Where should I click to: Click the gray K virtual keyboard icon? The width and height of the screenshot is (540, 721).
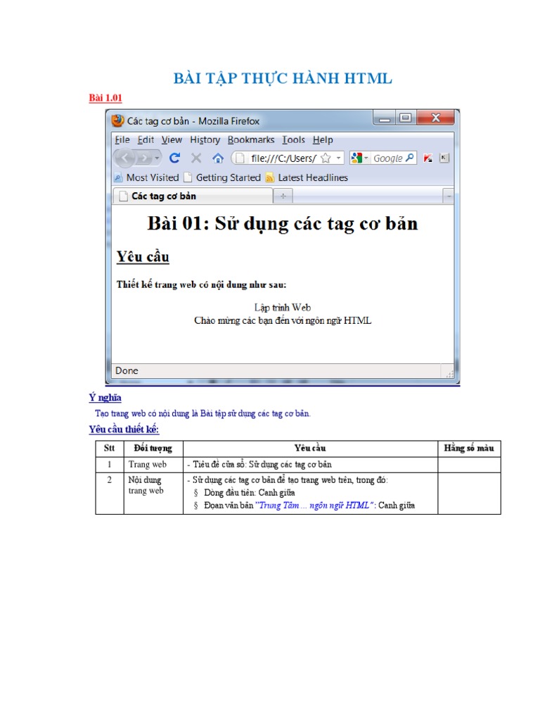click(x=444, y=158)
